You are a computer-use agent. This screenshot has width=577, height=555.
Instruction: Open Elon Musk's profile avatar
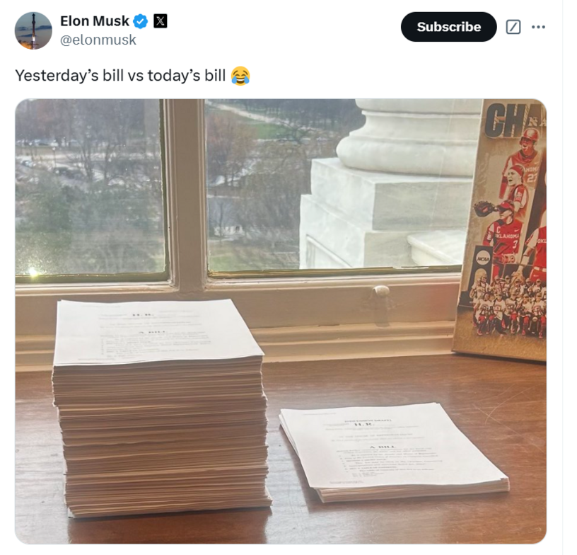pyautogui.click(x=33, y=30)
